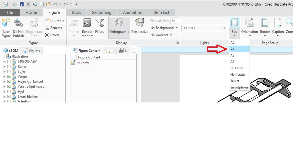This screenshot has height=167, width=293.
Task: Open the undo history dropdown arrow
Action: (60, 4)
